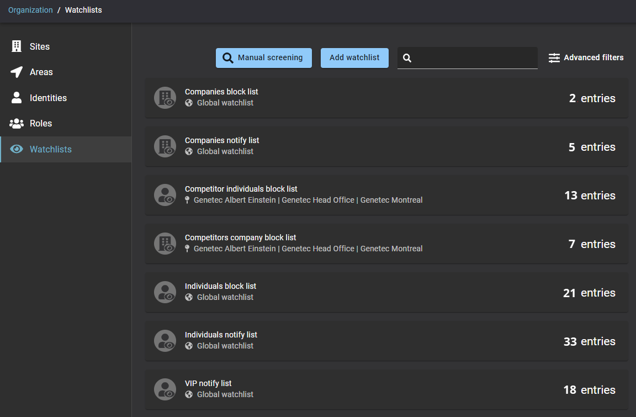Click the Areas arrow icon in sidebar
The image size is (636, 417).
pos(17,72)
